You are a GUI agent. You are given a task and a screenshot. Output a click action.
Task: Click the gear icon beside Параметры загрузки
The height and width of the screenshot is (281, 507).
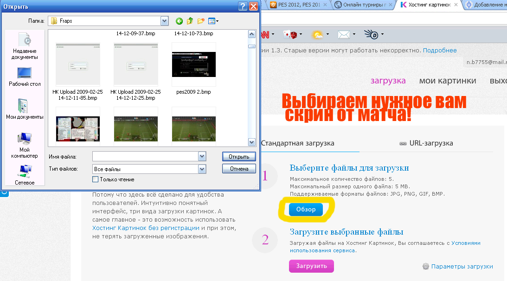tap(425, 267)
